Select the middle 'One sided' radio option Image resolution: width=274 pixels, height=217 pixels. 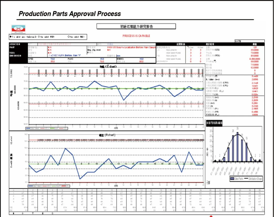tap(39, 37)
